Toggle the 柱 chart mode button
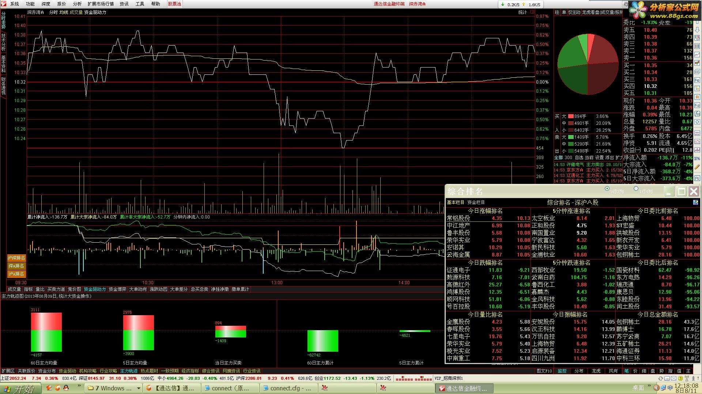This screenshot has height=394, width=702. click(557, 12)
